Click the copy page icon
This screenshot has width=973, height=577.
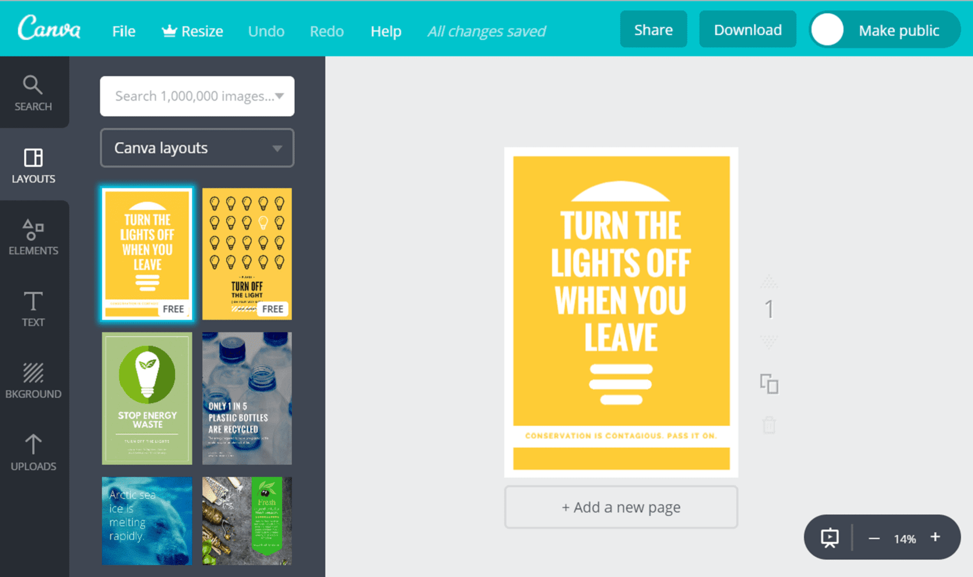(x=769, y=384)
